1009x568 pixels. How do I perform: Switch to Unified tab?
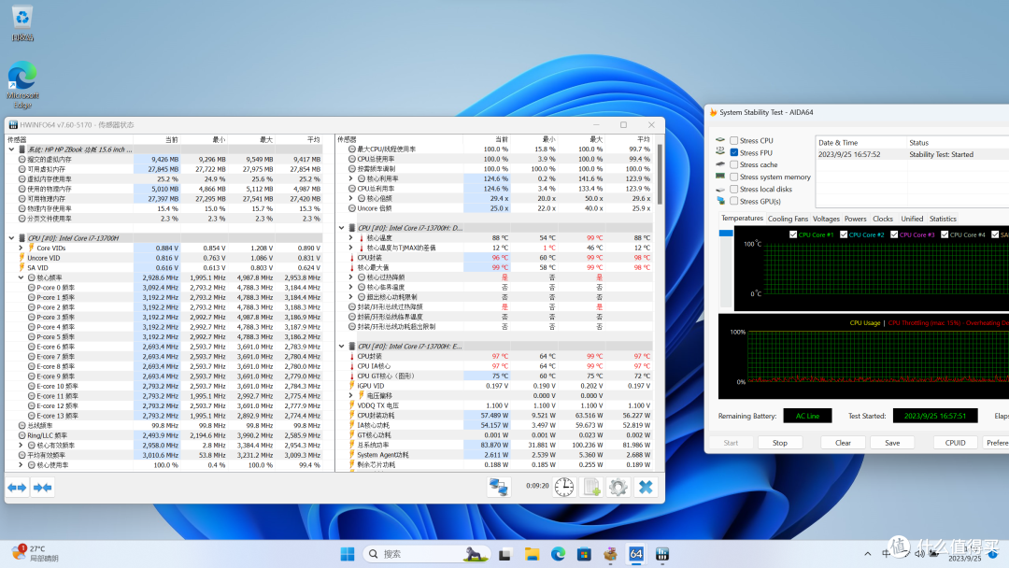[912, 219]
